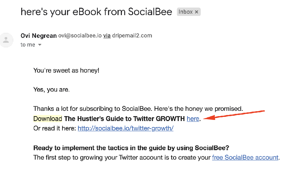Open the socialbee.io/twitter-growth link

tap(125, 128)
